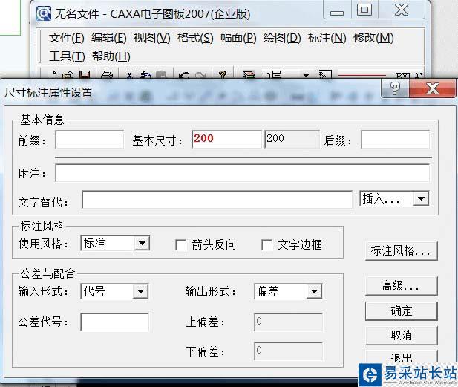
Task: Click the 基本尺寸 field with red 200
Action: click(226, 139)
